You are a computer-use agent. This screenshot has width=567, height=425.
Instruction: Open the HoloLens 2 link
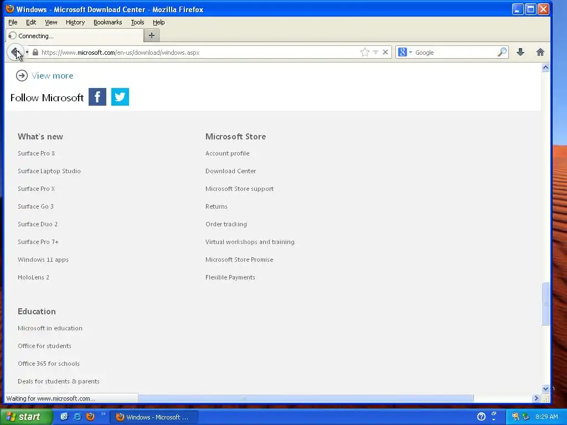click(33, 277)
